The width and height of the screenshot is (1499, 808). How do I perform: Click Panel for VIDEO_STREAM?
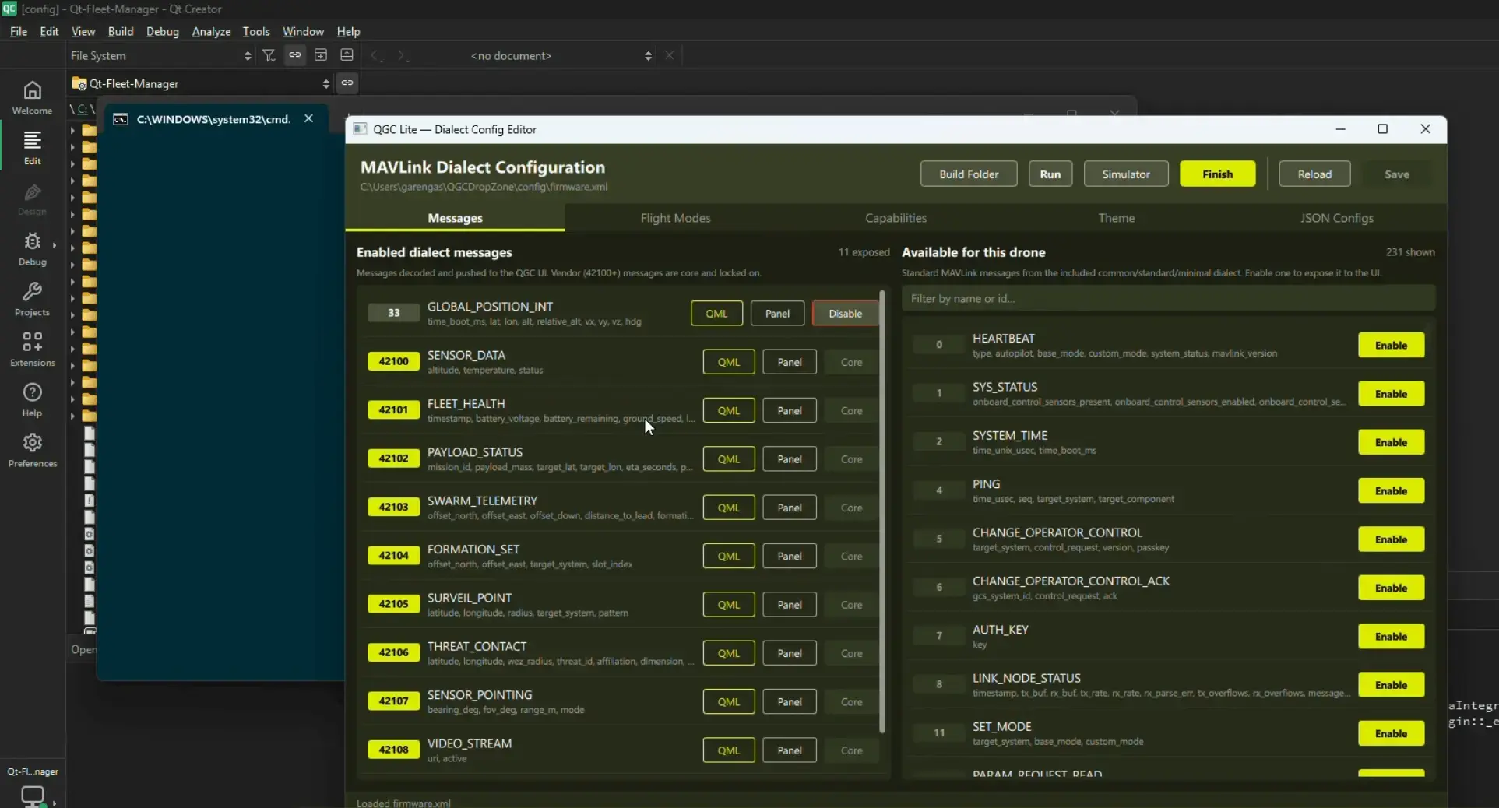click(789, 750)
